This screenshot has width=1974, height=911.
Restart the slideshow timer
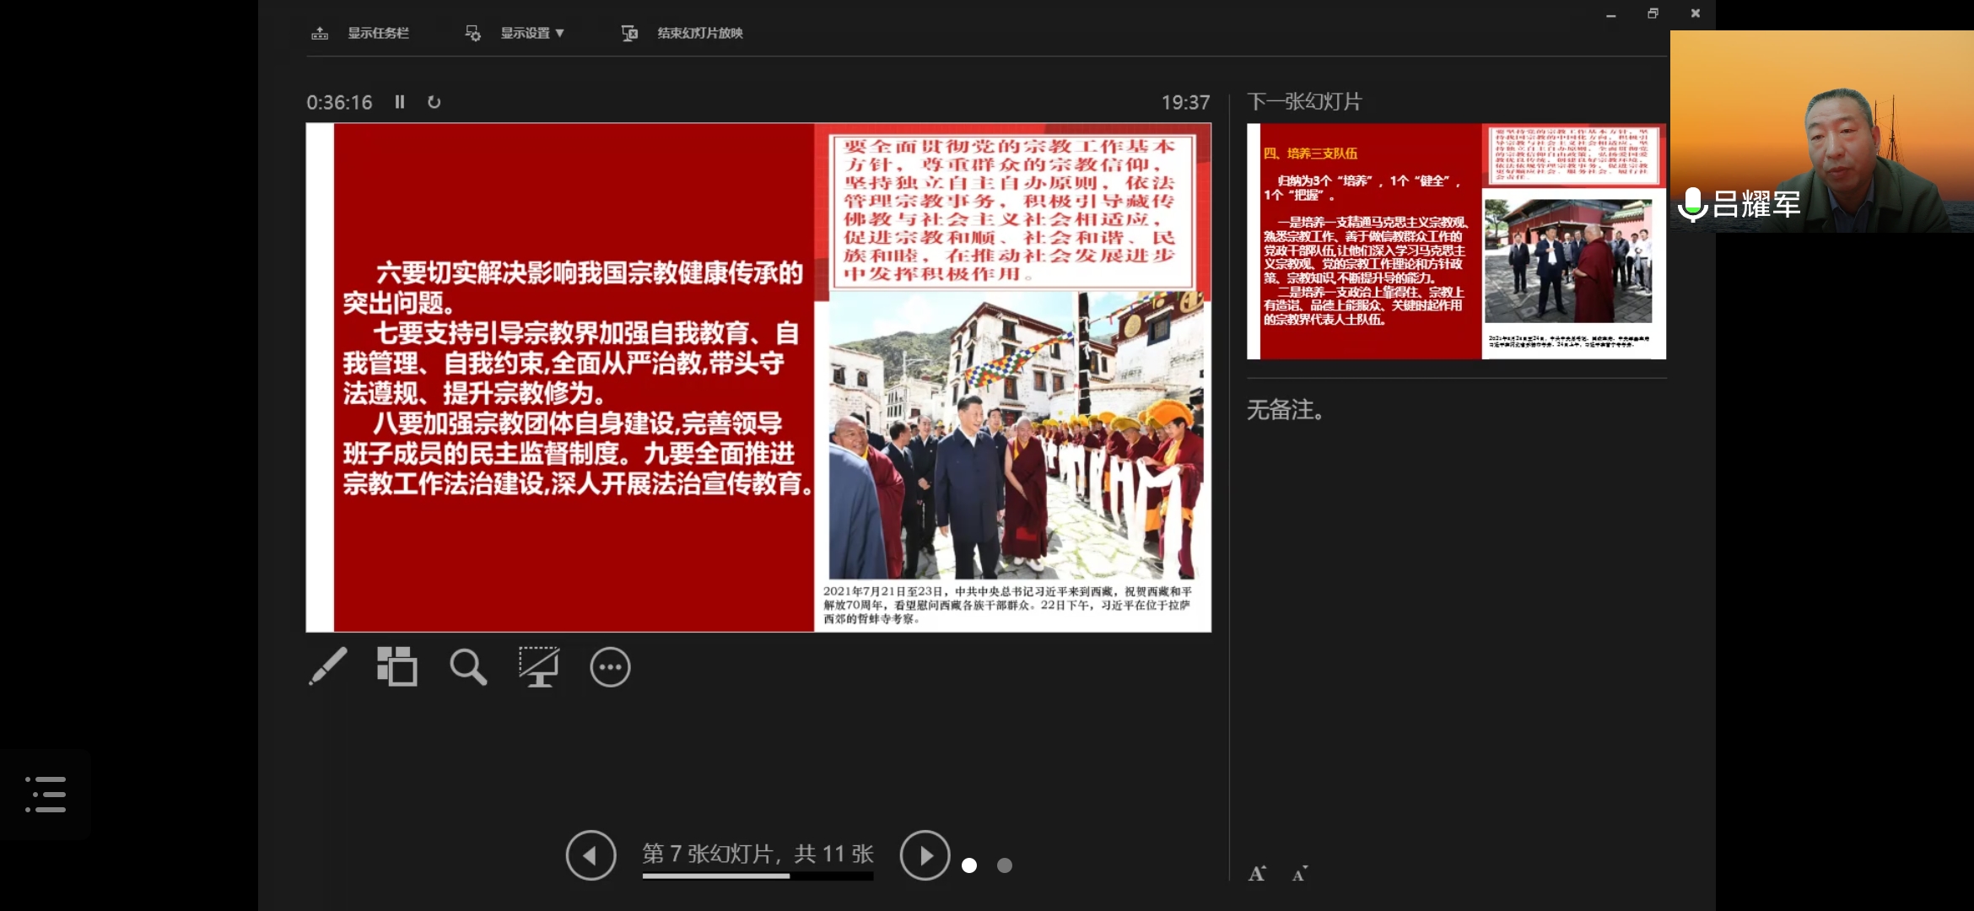click(434, 102)
